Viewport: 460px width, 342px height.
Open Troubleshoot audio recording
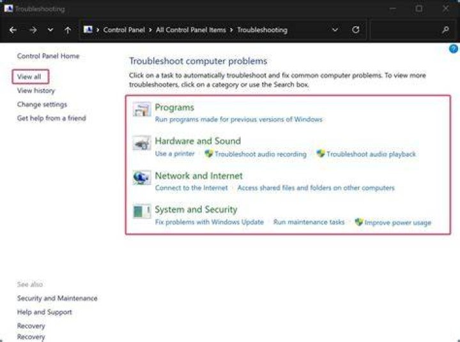[261, 154]
